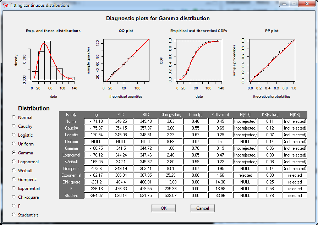Select the Chi-square distribution
The height and width of the screenshot is (225, 318).
click(x=13, y=197)
